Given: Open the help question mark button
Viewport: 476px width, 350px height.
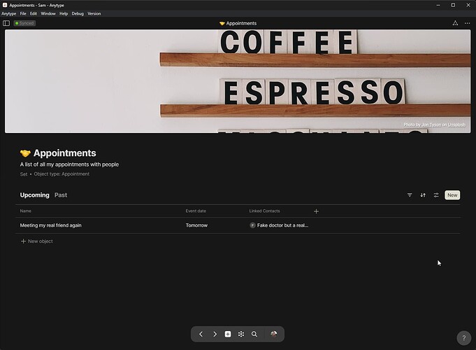Looking at the screenshot, I should (464, 338).
